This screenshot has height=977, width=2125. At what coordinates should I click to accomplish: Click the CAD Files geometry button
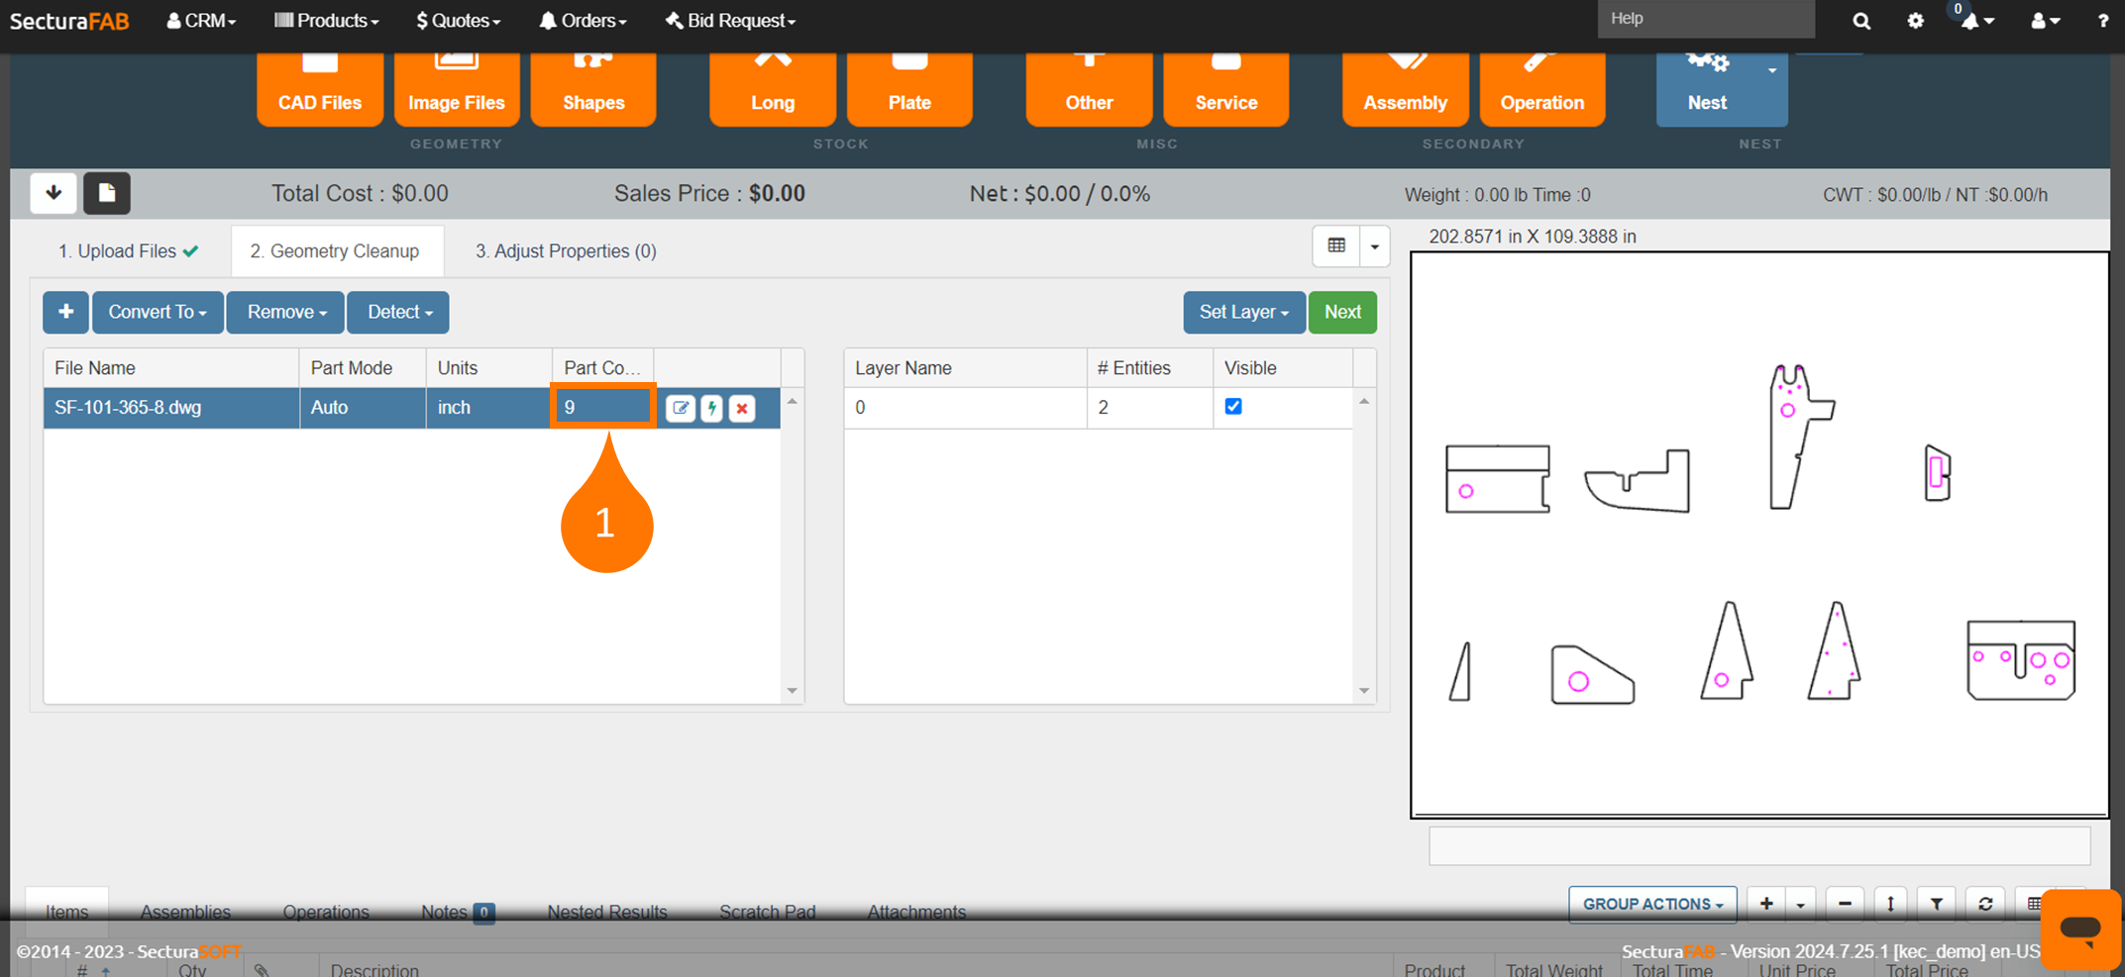coord(319,91)
